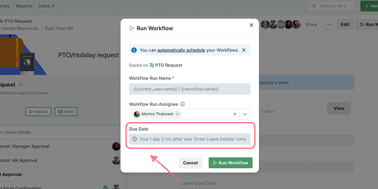Click the Workflow Run Name field

(x=189, y=89)
